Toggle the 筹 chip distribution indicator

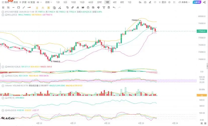click(48, 8)
